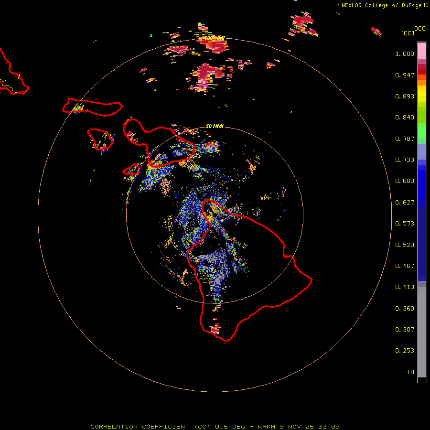
Task: Select the 0.467 scale value
Action: coord(405,266)
